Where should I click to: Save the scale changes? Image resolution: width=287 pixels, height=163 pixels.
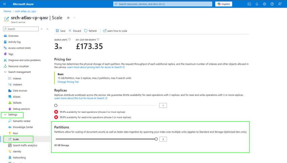click(61, 31)
